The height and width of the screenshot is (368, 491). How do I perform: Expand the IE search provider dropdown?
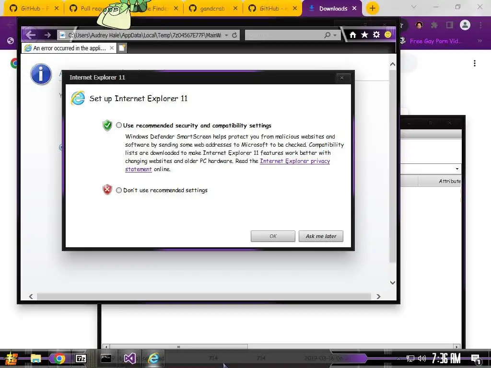(x=335, y=35)
